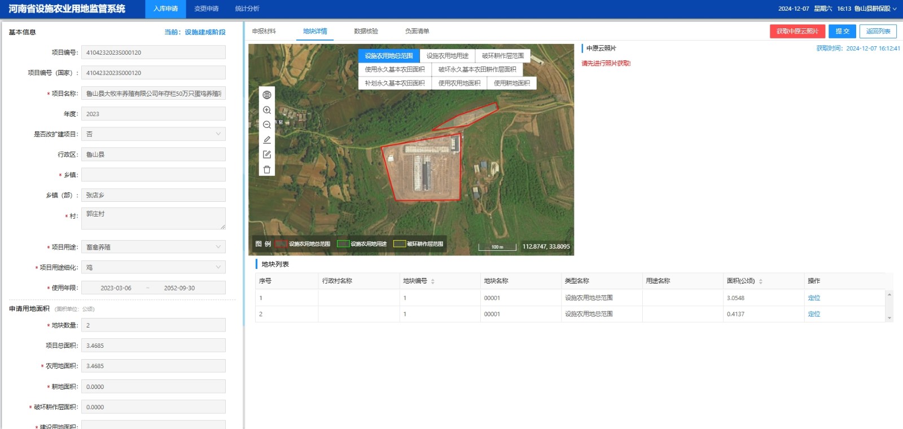Image resolution: width=903 pixels, height=429 pixels.
Task: Click the globe full-extent map icon
Action: [267, 95]
